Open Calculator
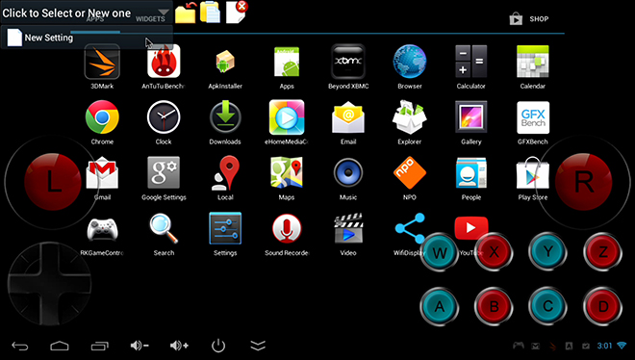Viewport: 635px width, 360px height. click(471, 62)
